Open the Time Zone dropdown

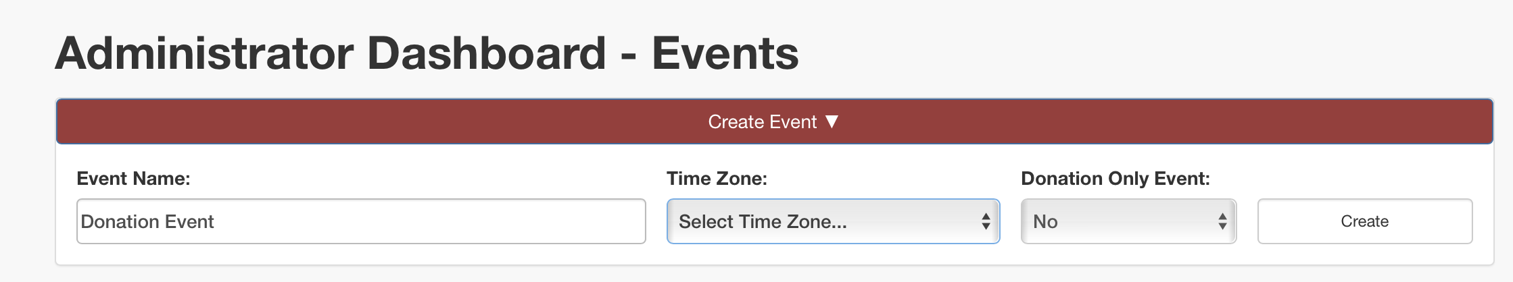coord(833,221)
